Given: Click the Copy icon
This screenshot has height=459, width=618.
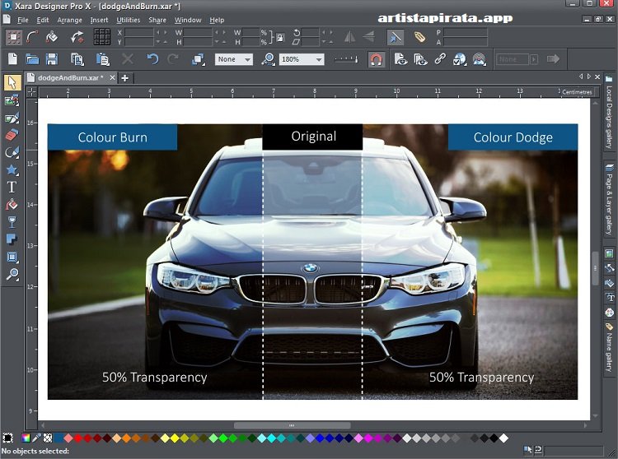Looking at the screenshot, I should [77, 59].
